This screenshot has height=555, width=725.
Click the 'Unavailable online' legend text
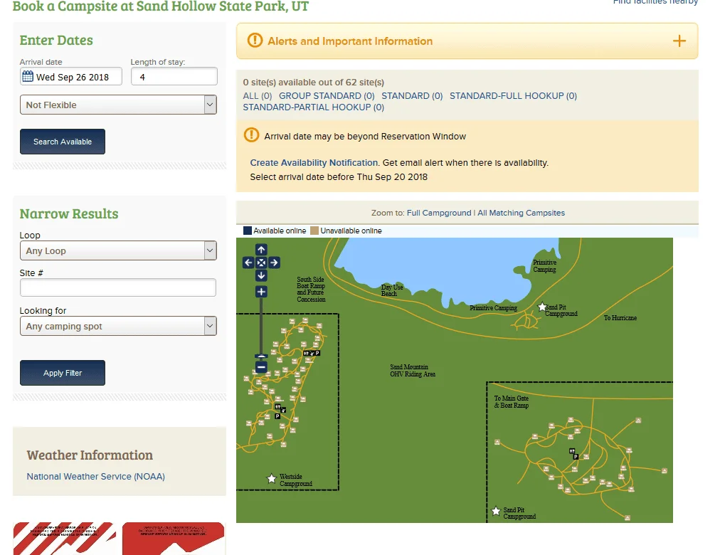point(351,231)
